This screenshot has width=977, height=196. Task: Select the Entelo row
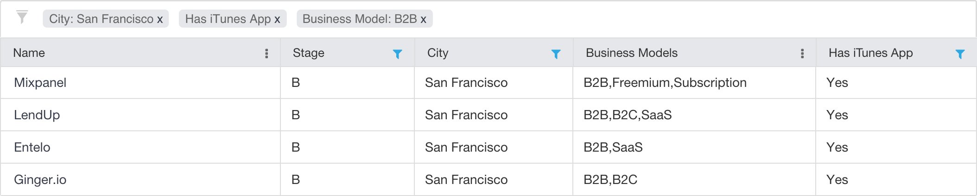[488, 147]
